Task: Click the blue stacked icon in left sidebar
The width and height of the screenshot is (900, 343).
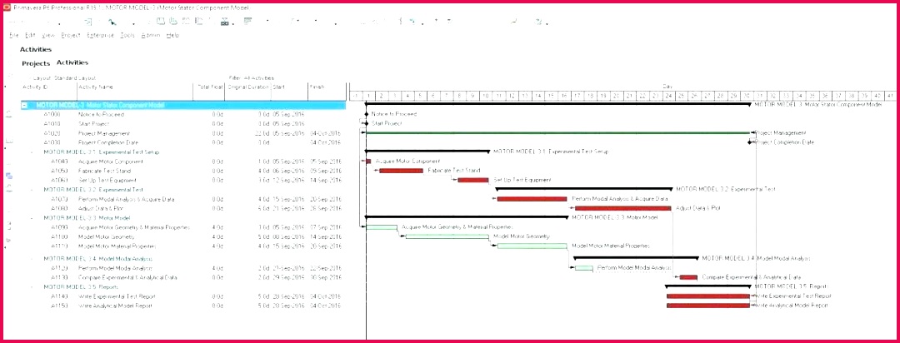Action: [x=8, y=176]
